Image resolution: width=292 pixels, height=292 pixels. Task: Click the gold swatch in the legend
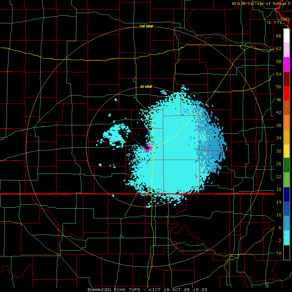[x=286, y=137]
